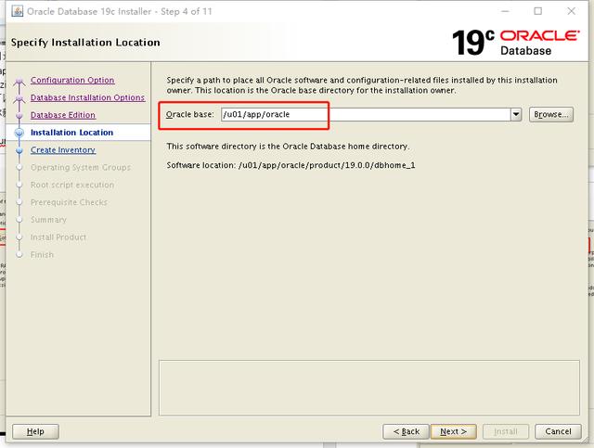
Task: Select the Installation Location step
Action: [71, 133]
